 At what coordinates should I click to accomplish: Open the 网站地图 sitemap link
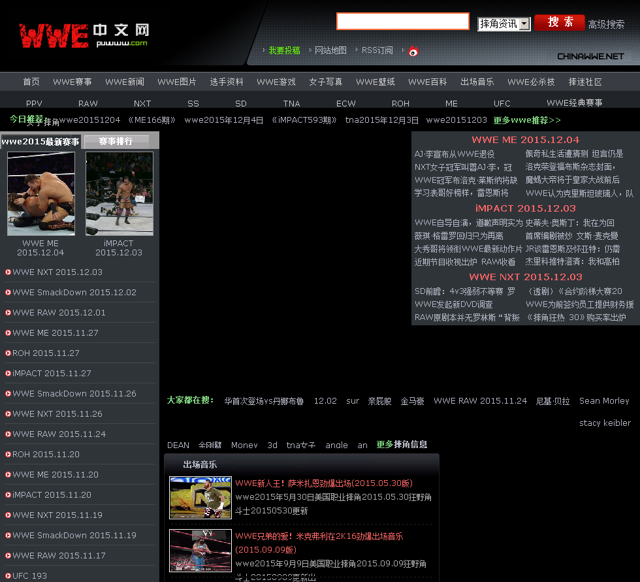point(330,50)
